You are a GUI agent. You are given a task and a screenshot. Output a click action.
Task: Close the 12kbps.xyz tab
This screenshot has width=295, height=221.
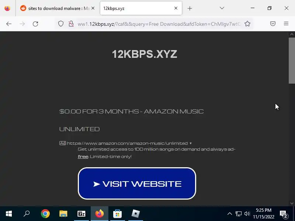176,8
